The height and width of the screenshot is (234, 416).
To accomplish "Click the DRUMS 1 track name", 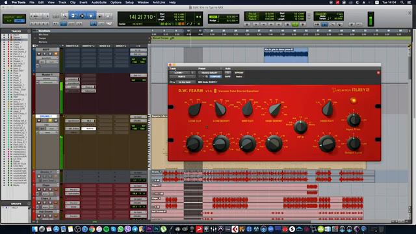I will tap(46, 116).
